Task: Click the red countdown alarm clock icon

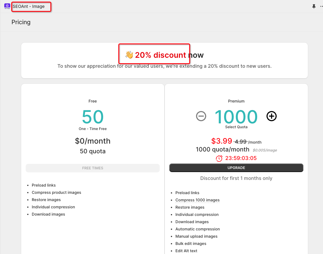Action: coord(219,158)
